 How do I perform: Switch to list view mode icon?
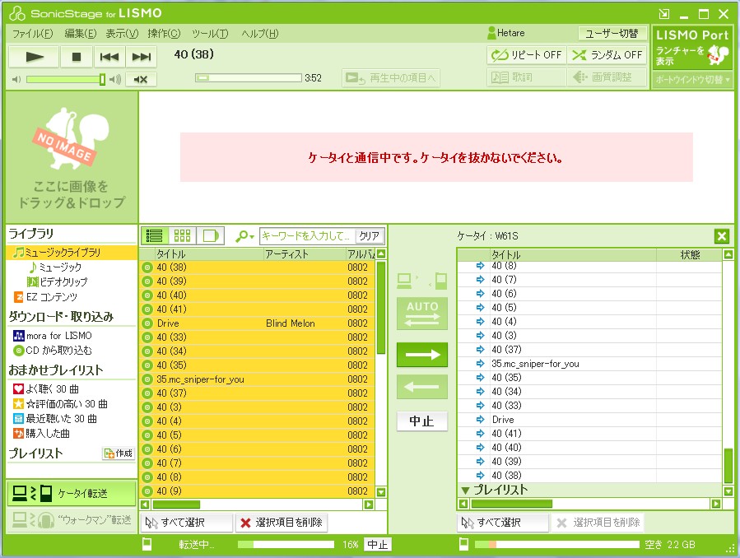pos(154,235)
